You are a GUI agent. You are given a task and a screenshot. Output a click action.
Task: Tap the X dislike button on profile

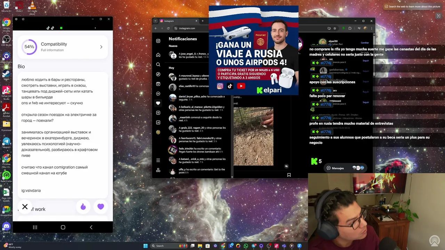tap(25, 207)
